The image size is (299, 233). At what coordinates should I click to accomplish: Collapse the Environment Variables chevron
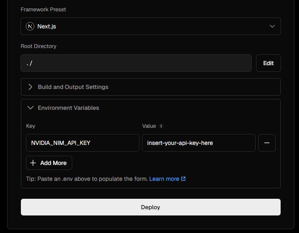pos(30,108)
